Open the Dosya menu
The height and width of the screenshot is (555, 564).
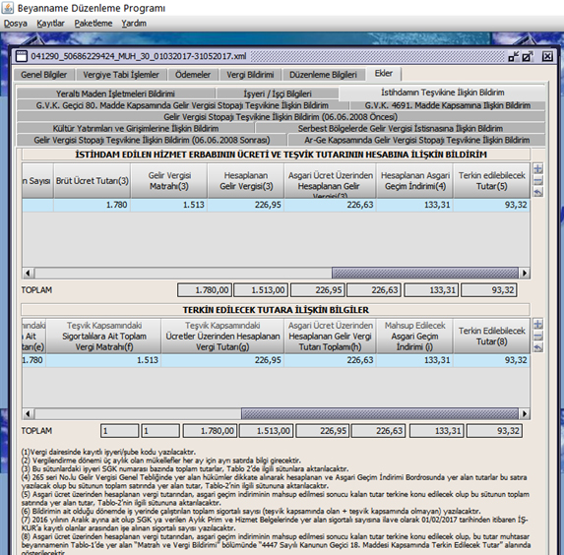coord(16,24)
